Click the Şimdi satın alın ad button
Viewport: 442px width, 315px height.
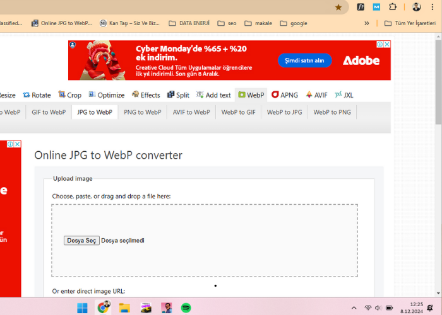point(304,60)
